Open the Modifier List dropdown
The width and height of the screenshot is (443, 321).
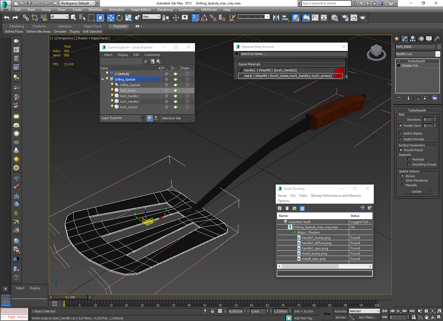pyautogui.click(x=438, y=54)
